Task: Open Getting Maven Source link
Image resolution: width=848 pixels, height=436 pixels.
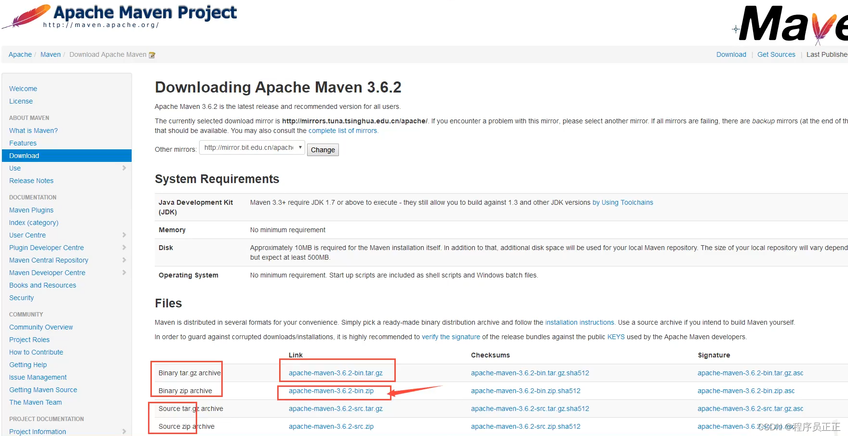Action: click(43, 390)
